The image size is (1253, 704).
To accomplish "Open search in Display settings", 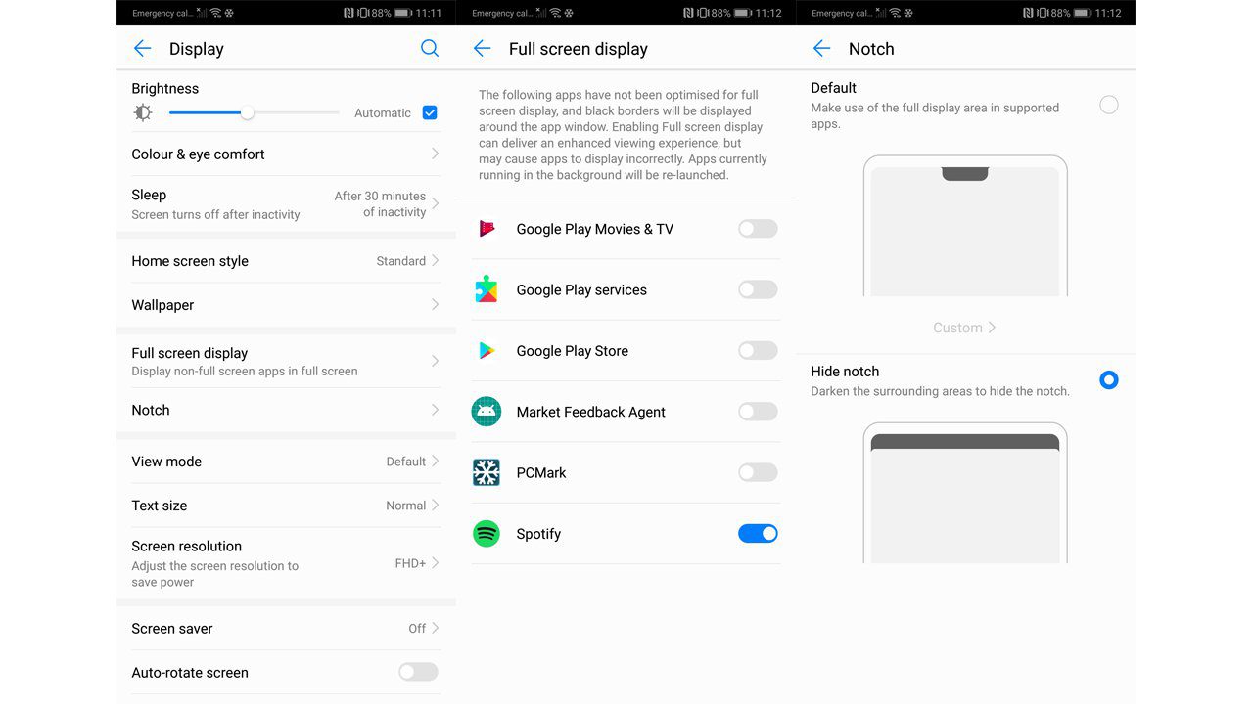I will coord(430,48).
